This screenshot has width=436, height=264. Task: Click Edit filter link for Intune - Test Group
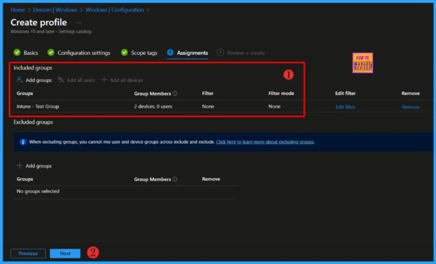click(345, 107)
